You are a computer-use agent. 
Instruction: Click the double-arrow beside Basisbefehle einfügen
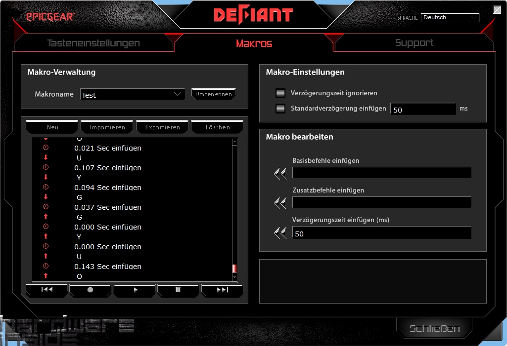tap(280, 174)
